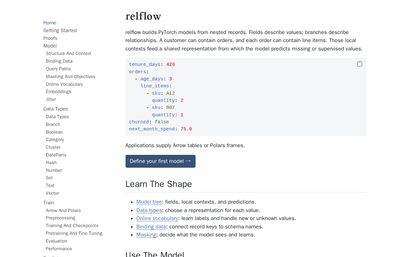Image resolution: width=411 pixels, height=257 pixels.
Task: Open Structure And Context page
Action: pyautogui.click(x=69, y=53)
